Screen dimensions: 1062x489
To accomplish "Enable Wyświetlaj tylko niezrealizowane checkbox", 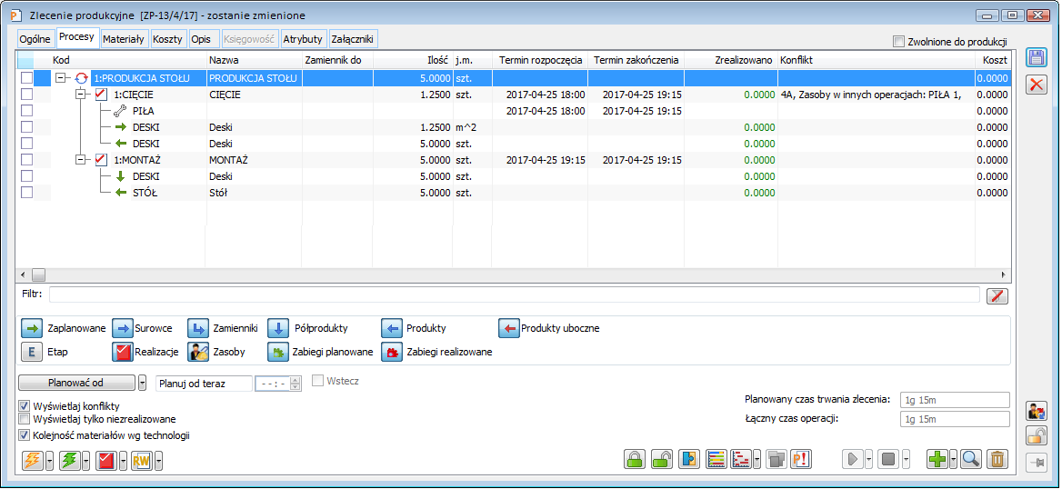I will point(24,419).
